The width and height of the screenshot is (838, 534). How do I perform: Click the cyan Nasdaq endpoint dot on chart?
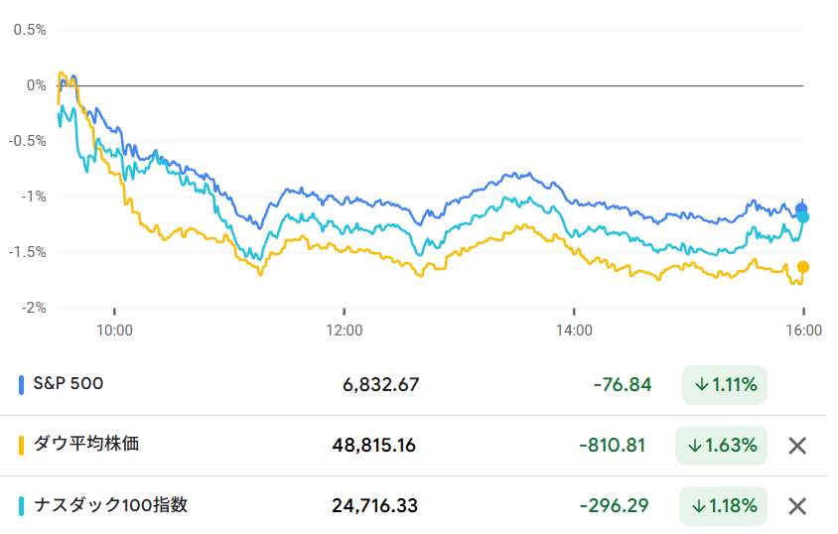tap(803, 217)
